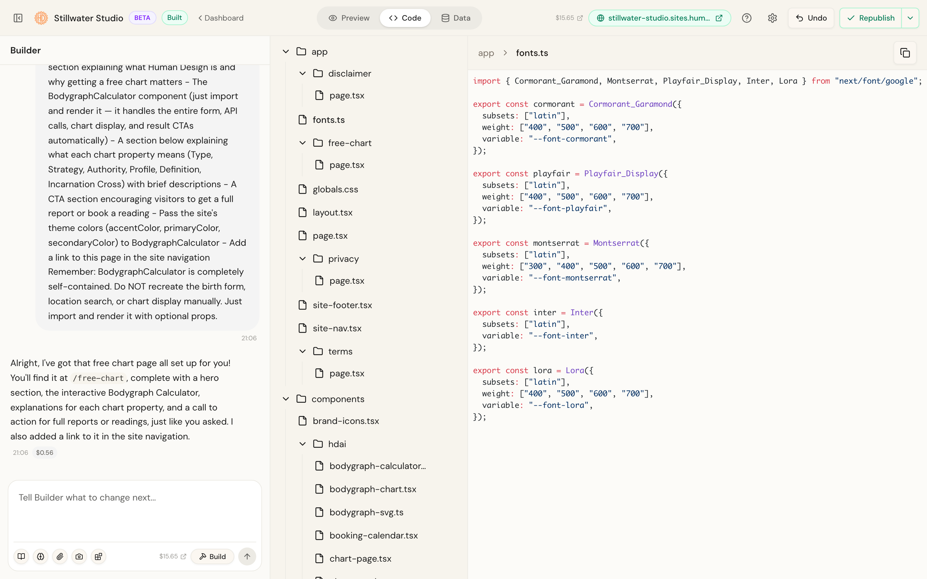Click the Stillwater Studio logo icon
927x579 pixels.
[x=41, y=18]
